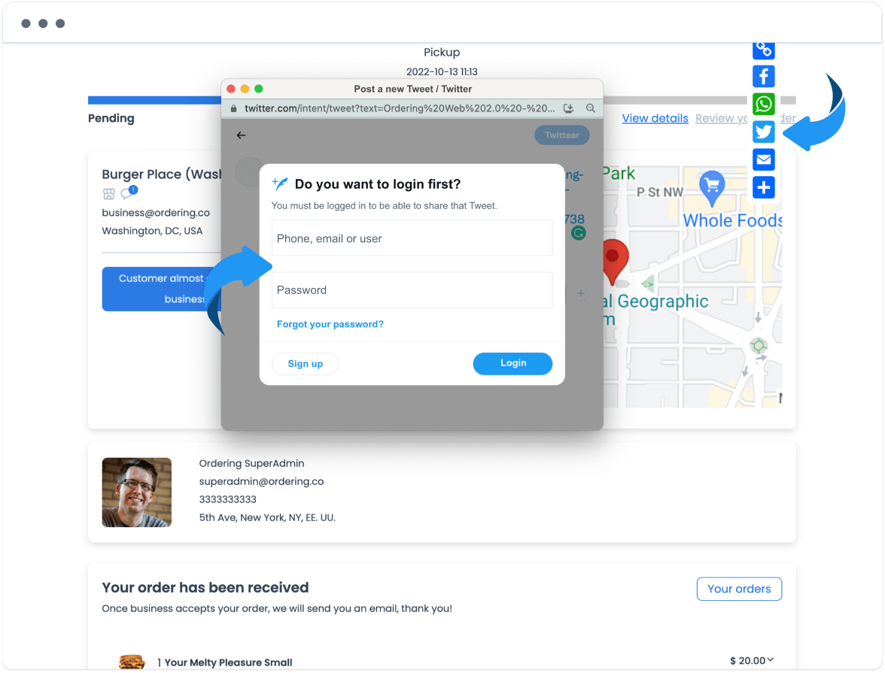Click the twitter.com URL in address bar
Viewport: 885px width, 673px height.
(x=400, y=108)
